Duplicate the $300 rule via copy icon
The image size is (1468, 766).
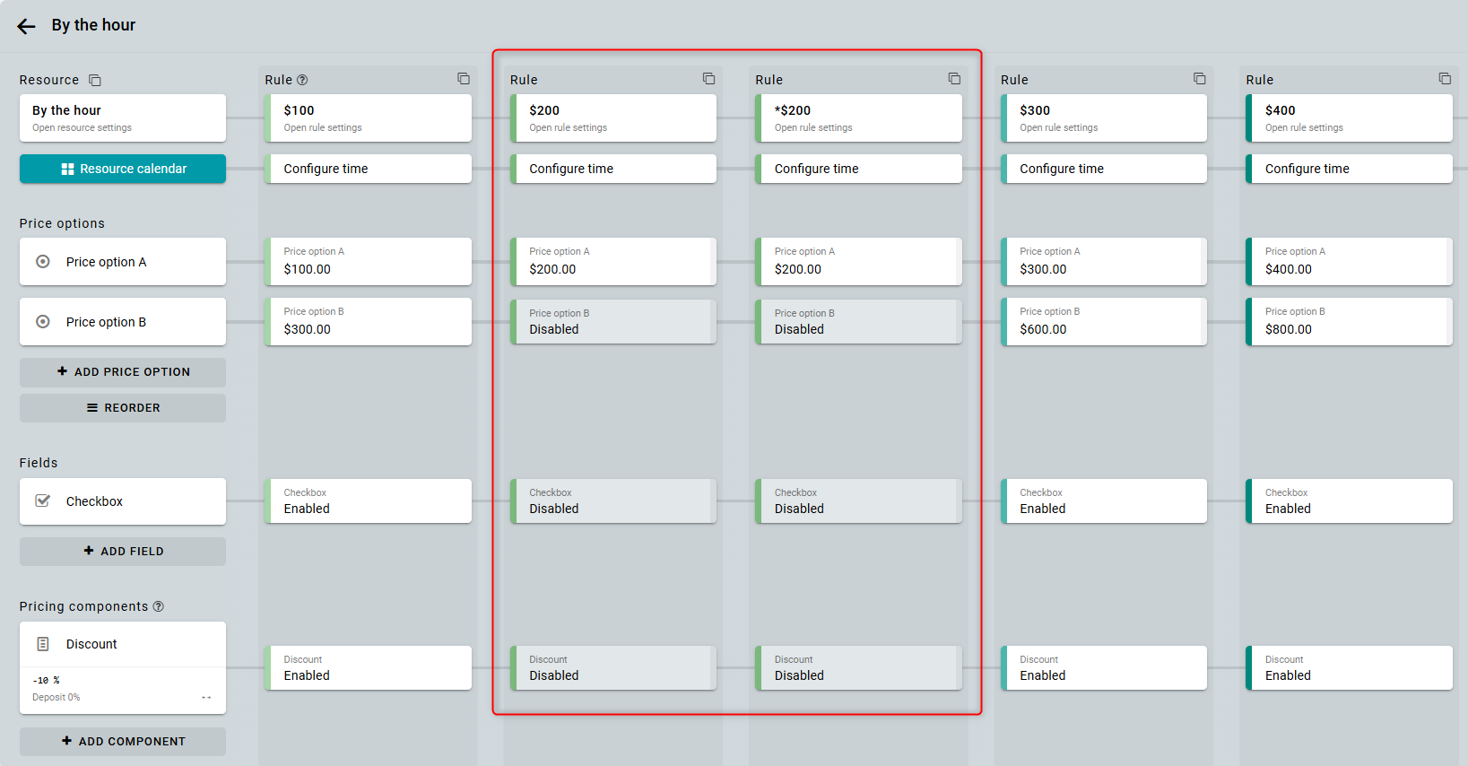[1199, 79]
